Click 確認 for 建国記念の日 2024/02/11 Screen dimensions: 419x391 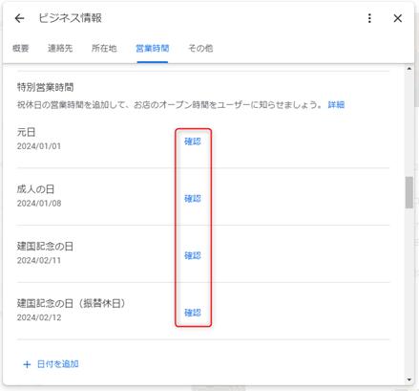click(193, 255)
